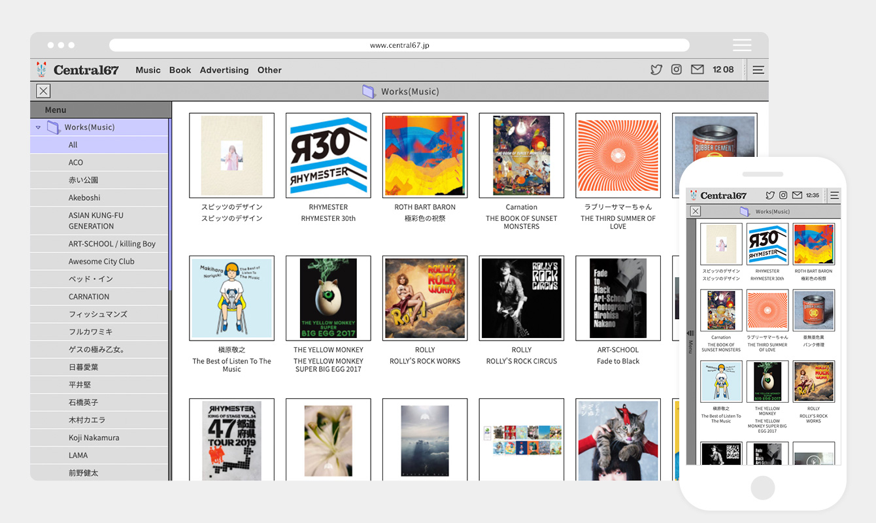Click browser address bar www.central67.jp

coord(399,45)
